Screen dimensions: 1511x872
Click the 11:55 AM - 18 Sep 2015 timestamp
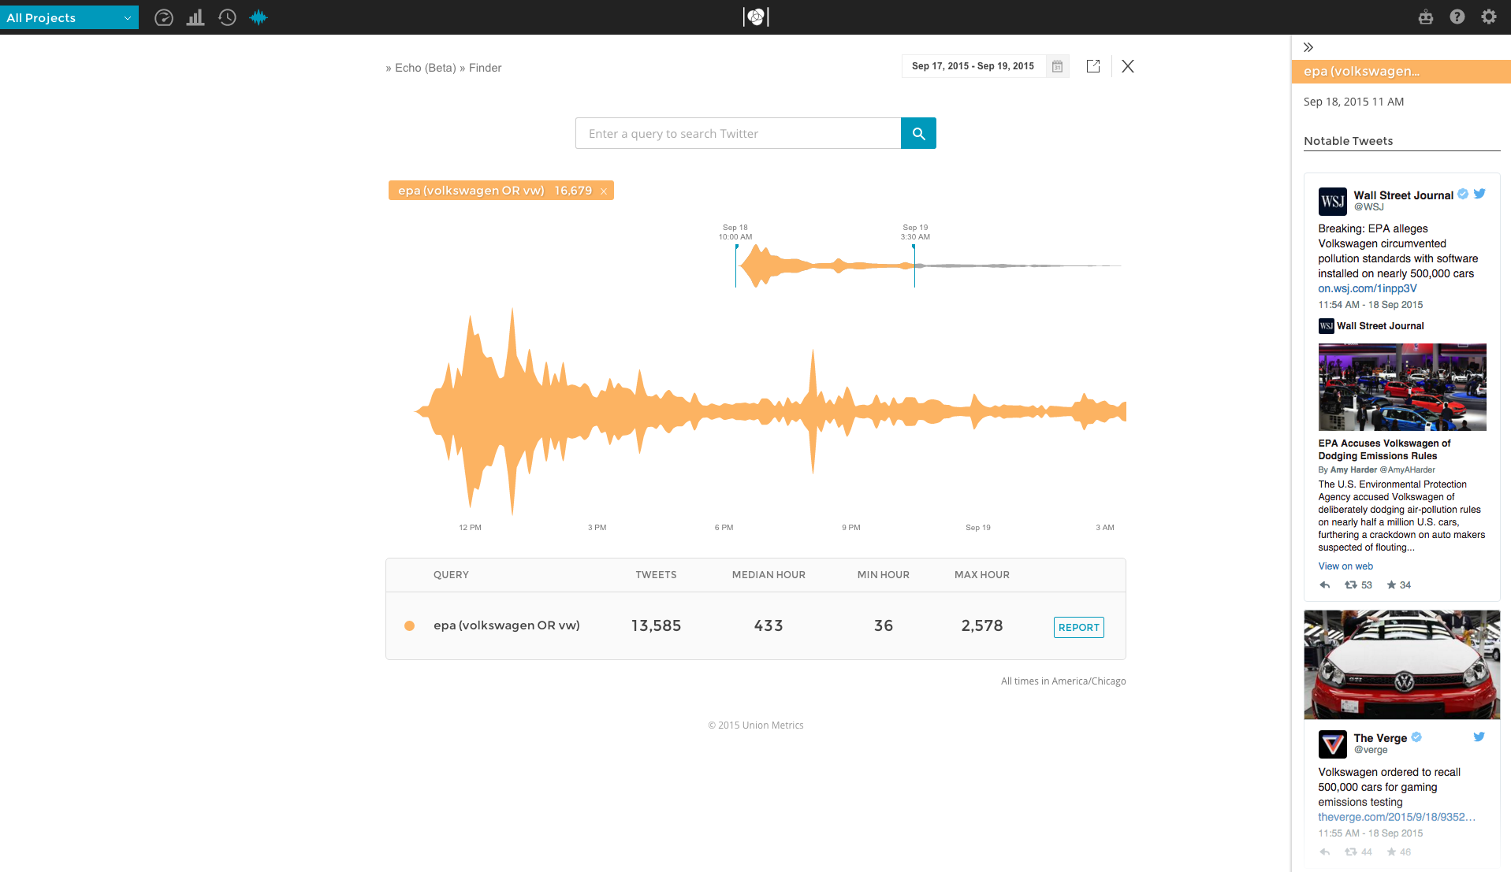(x=1370, y=833)
